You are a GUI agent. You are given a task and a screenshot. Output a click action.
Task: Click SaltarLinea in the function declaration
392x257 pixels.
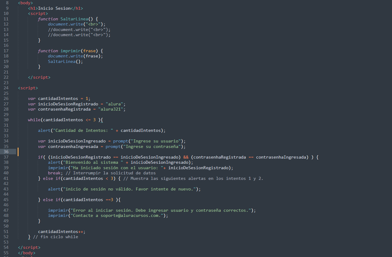point(74,19)
